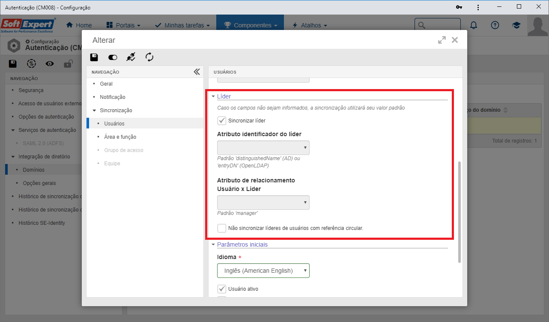Open Atributo de relacionamento Usuário x Líder dropdown
549x322 pixels.
click(x=263, y=203)
